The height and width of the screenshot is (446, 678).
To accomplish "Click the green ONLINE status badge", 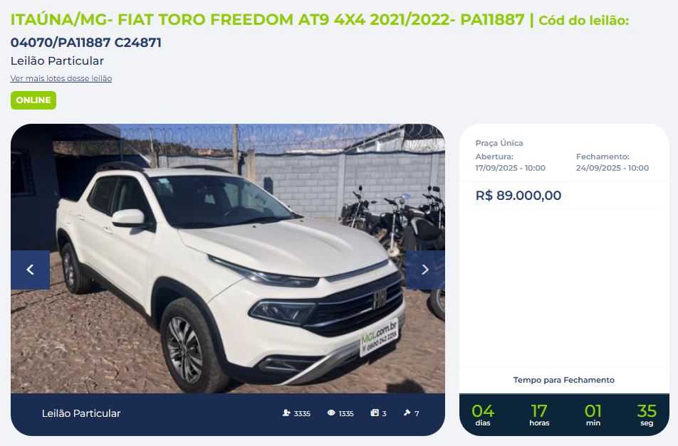I will 33,100.
